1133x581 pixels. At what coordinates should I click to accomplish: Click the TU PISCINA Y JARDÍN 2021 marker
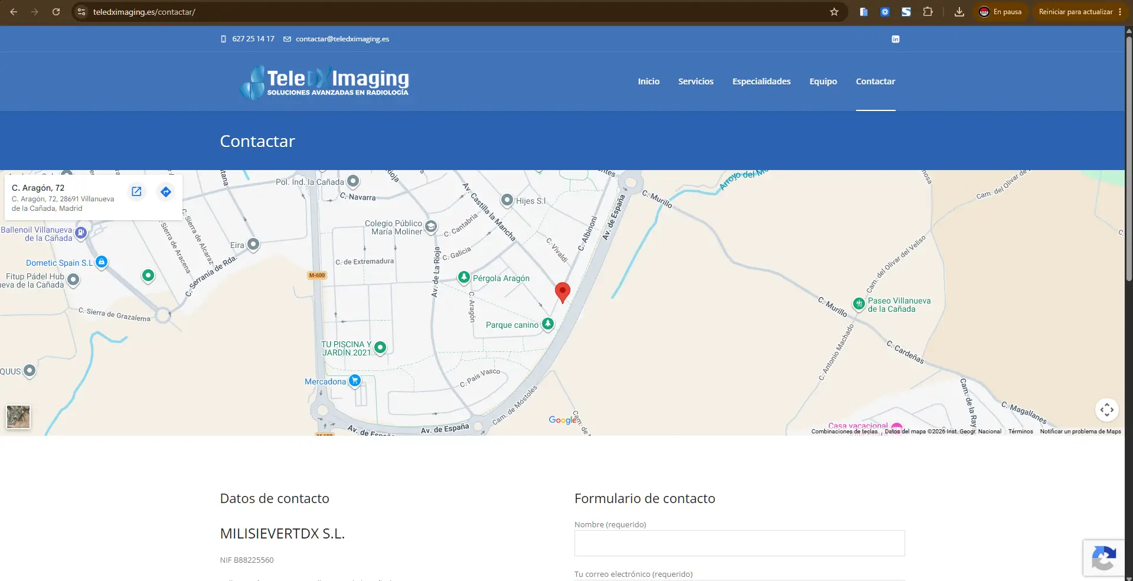(380, 347)
